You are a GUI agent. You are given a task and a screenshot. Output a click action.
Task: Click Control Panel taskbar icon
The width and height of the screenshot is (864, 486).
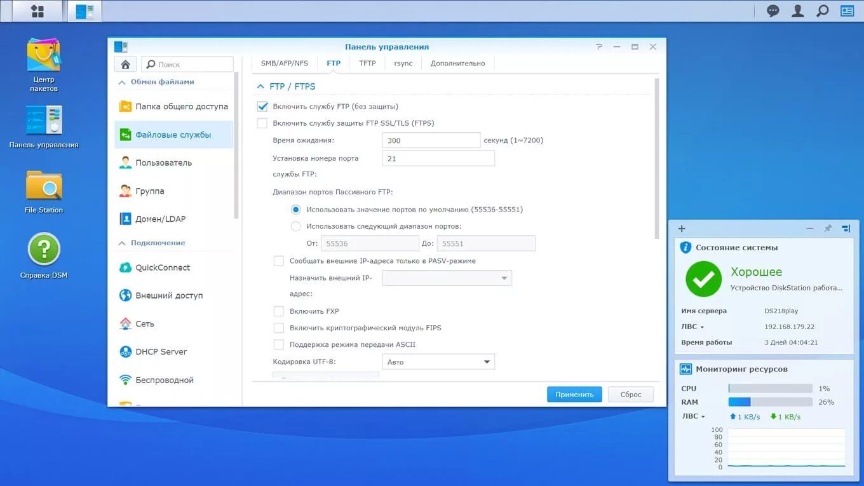point(84,11)
